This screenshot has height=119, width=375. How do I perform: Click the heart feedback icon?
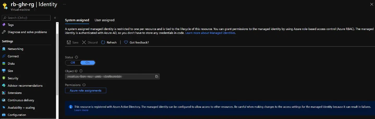point(126,42)
